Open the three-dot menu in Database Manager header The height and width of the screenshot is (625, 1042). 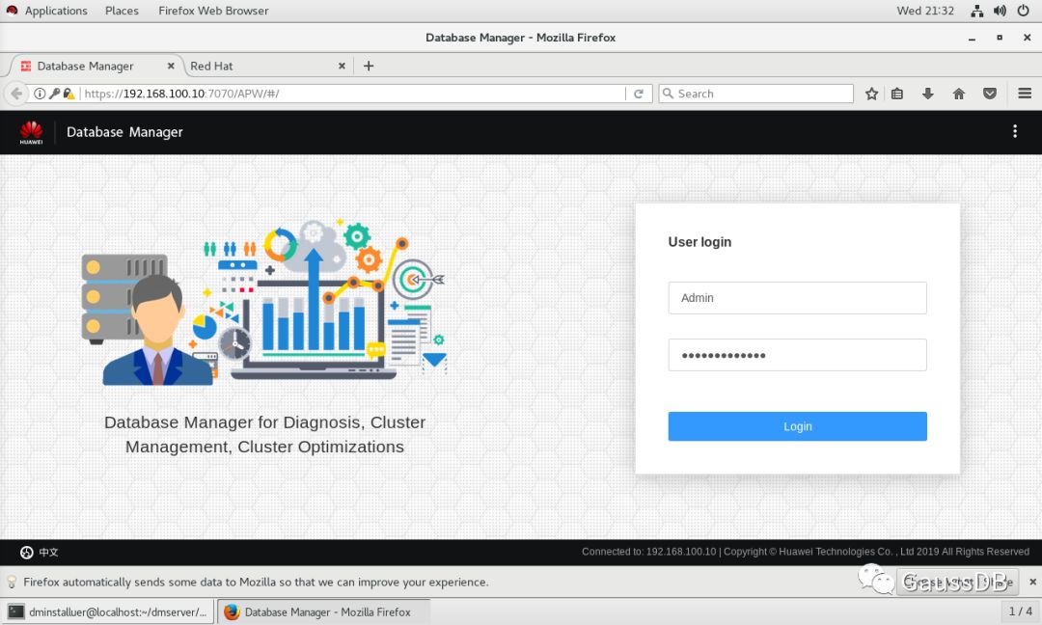[1014, 132]
